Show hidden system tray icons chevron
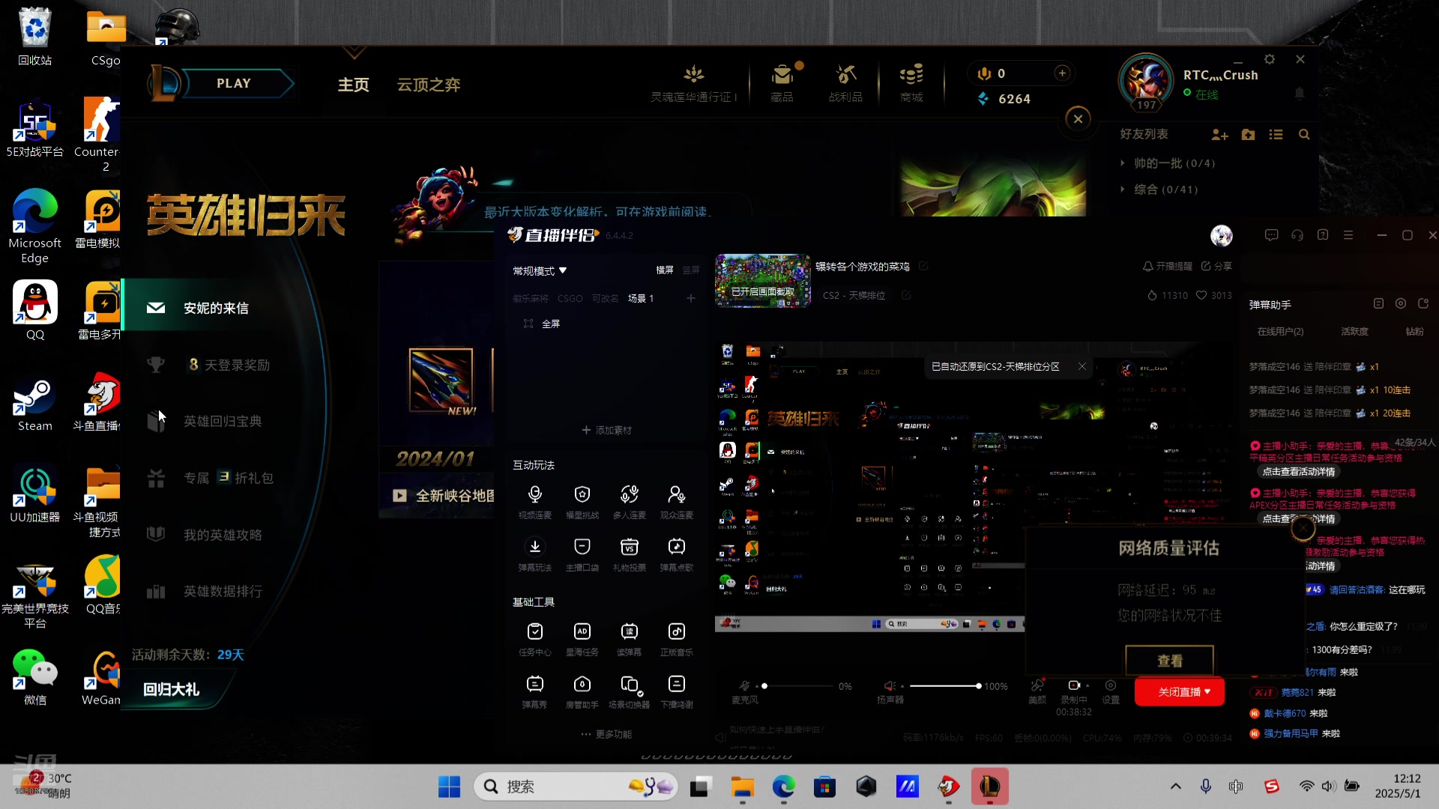This screenshot has height=809, width=1439. tap(1175, 786)
